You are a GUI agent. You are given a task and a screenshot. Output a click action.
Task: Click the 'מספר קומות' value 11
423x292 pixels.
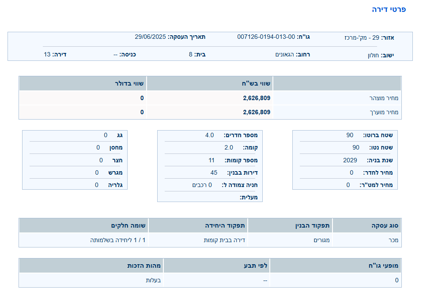(211, 160)
